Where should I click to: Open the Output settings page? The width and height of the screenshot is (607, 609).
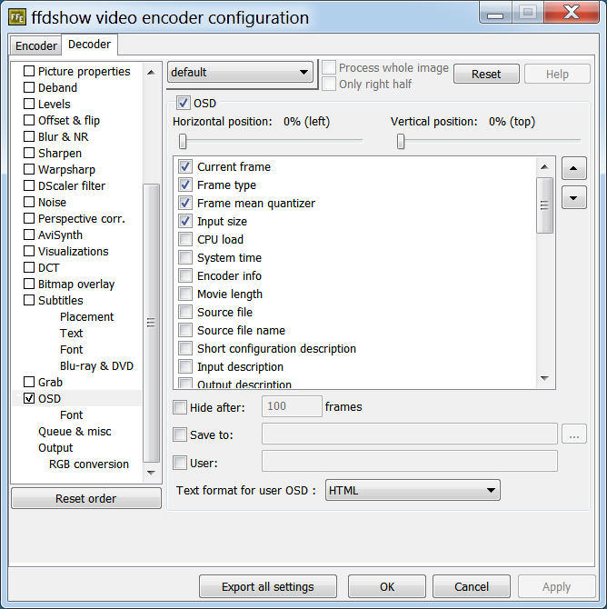(55, 448)
